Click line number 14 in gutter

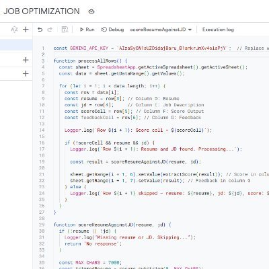[42, 130]
